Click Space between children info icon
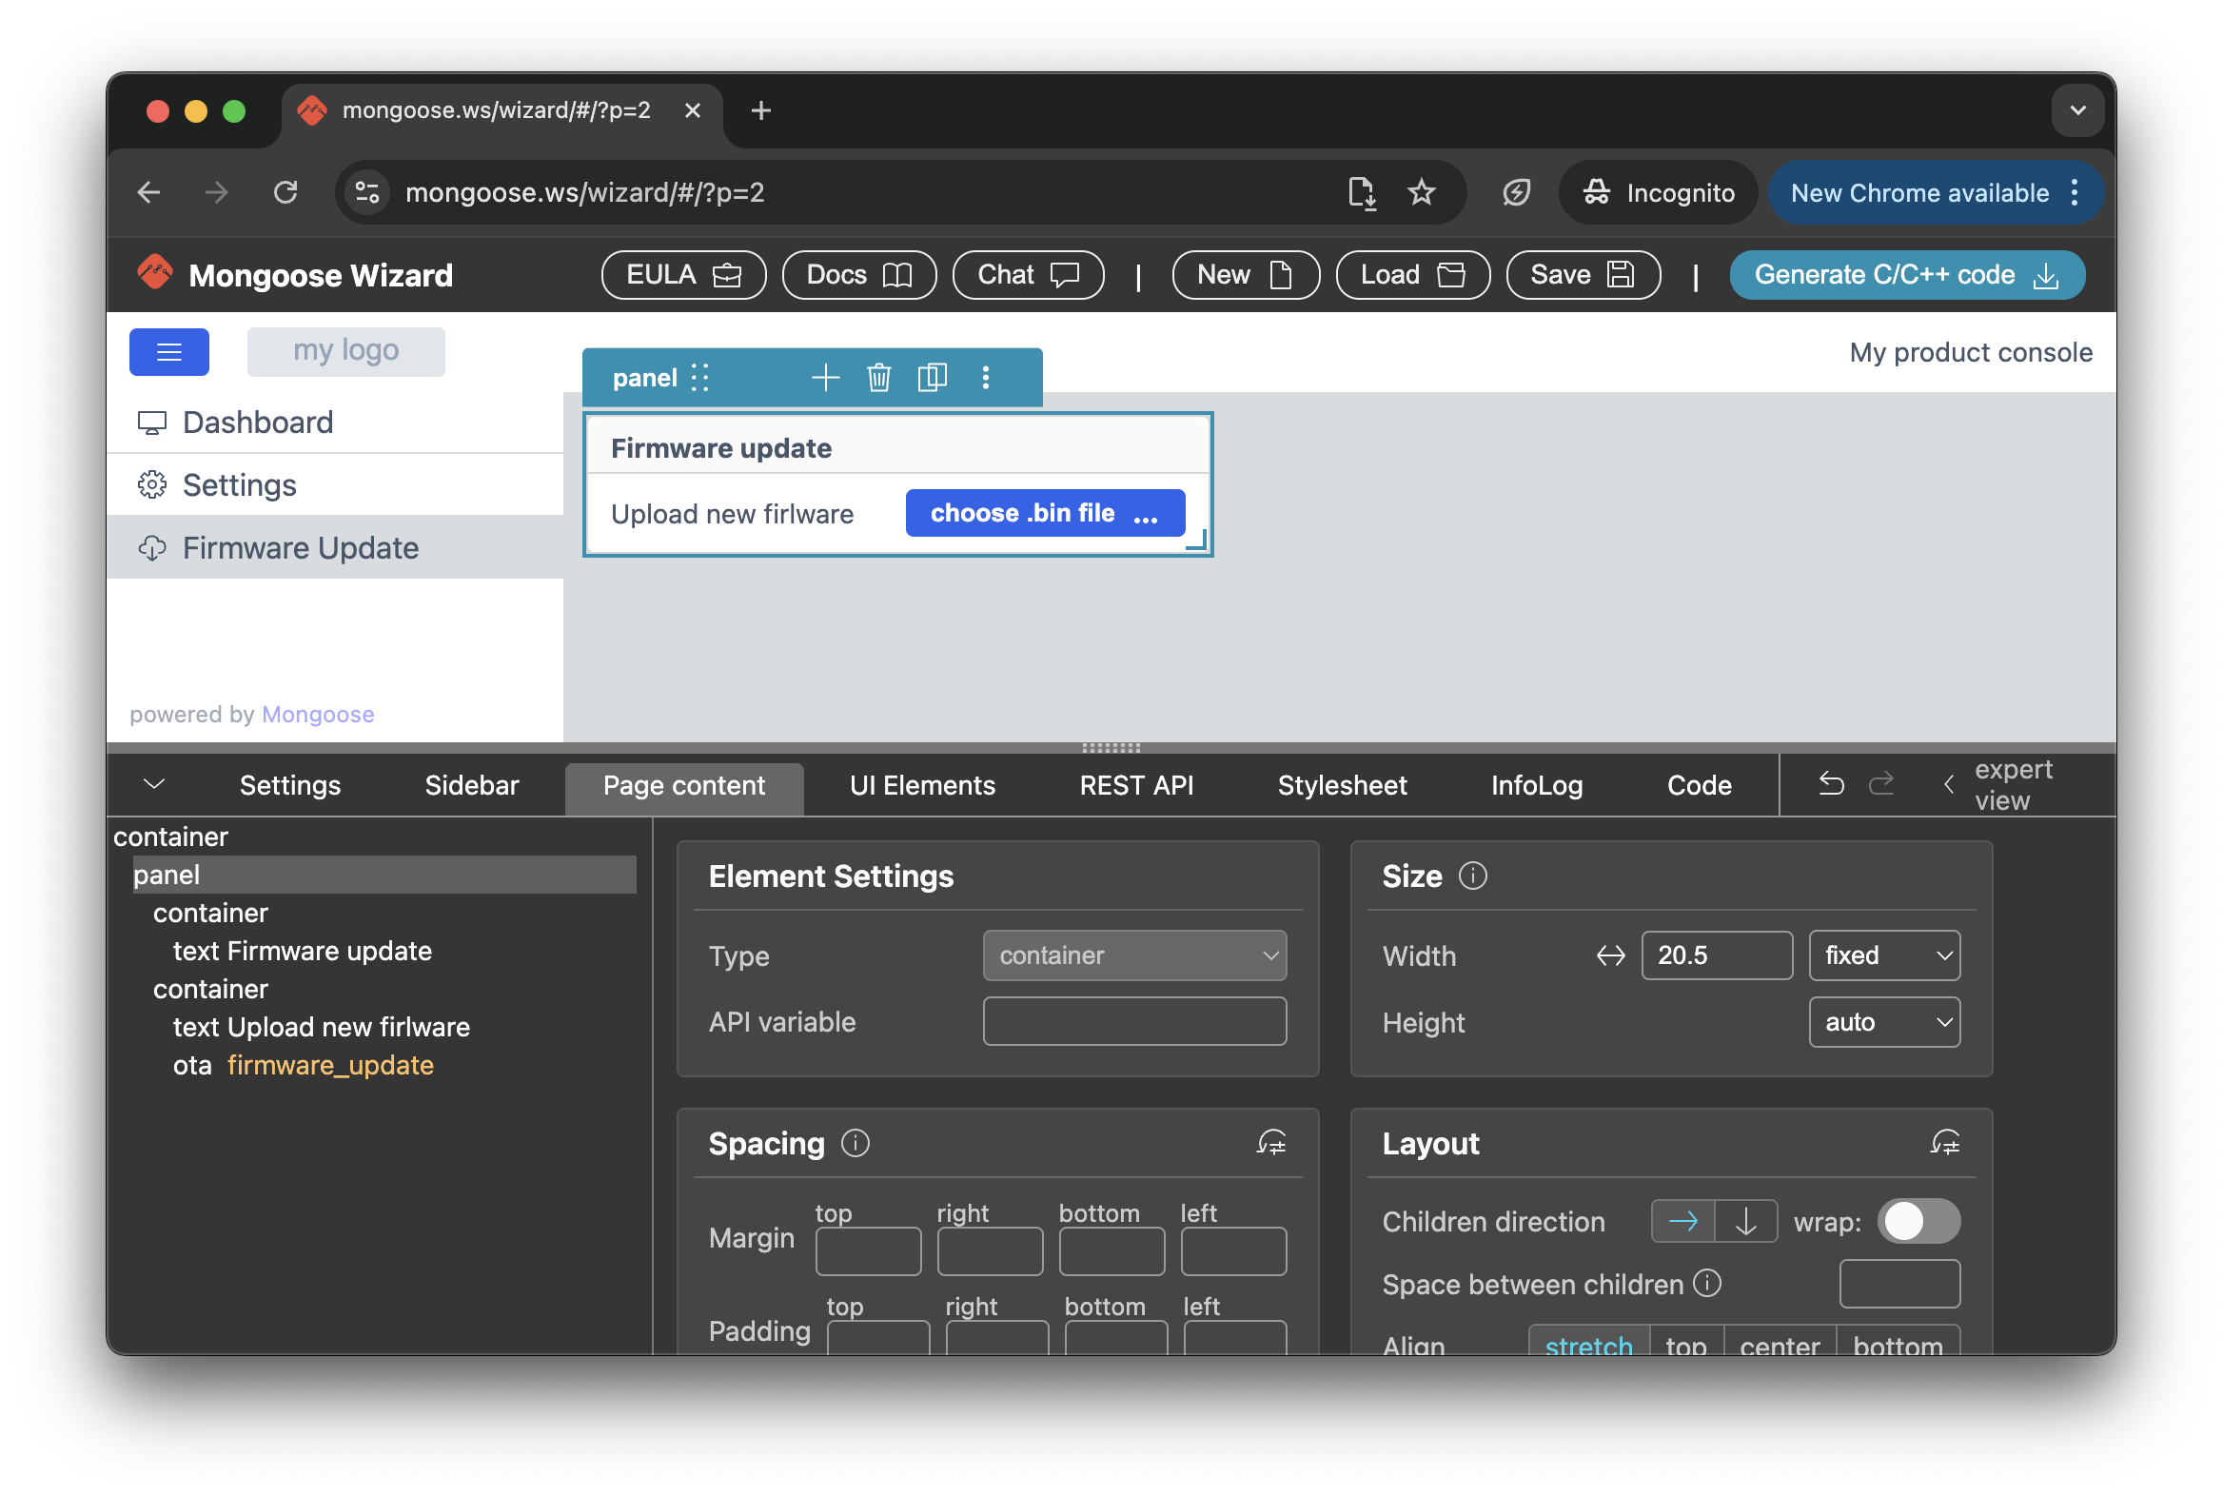 pos(1707,1283)
